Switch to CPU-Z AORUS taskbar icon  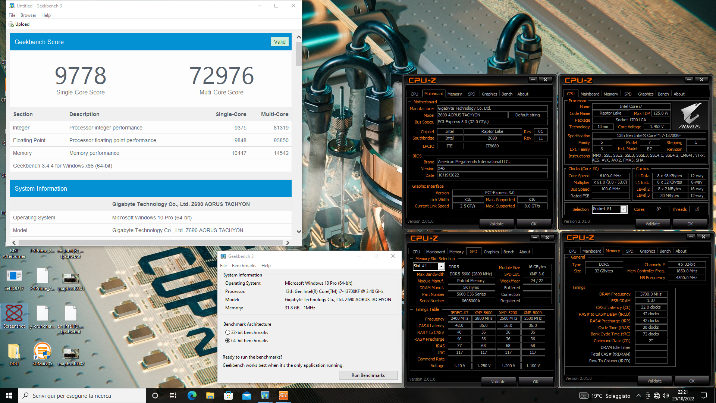pos(283,396)
